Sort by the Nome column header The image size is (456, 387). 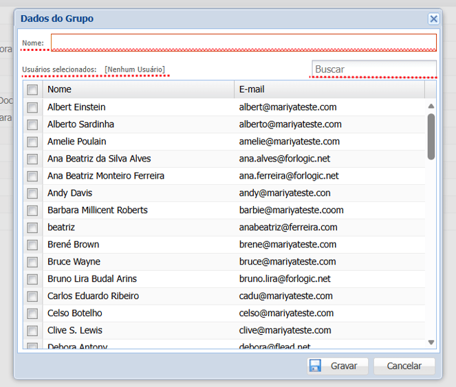tap(138, 89)
